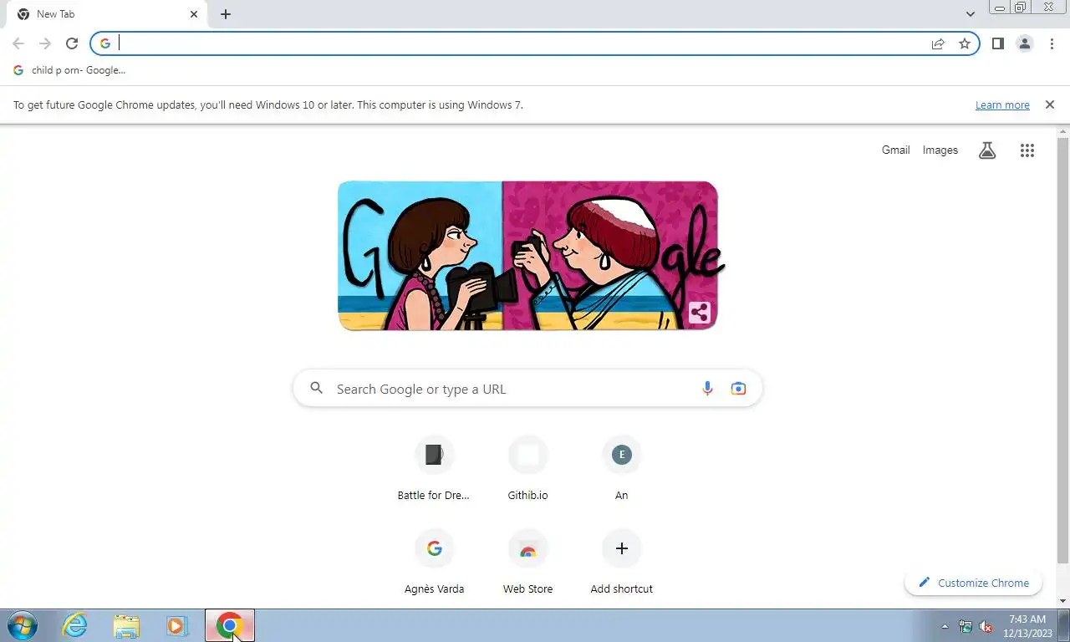Bookmark this tab with the star

pos(965,43)
